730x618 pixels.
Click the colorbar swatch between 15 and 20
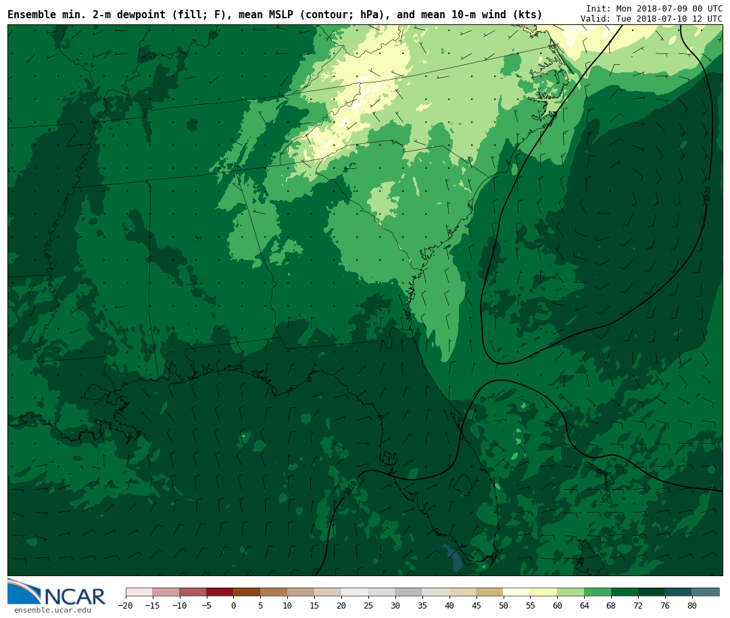pos(328,592)
